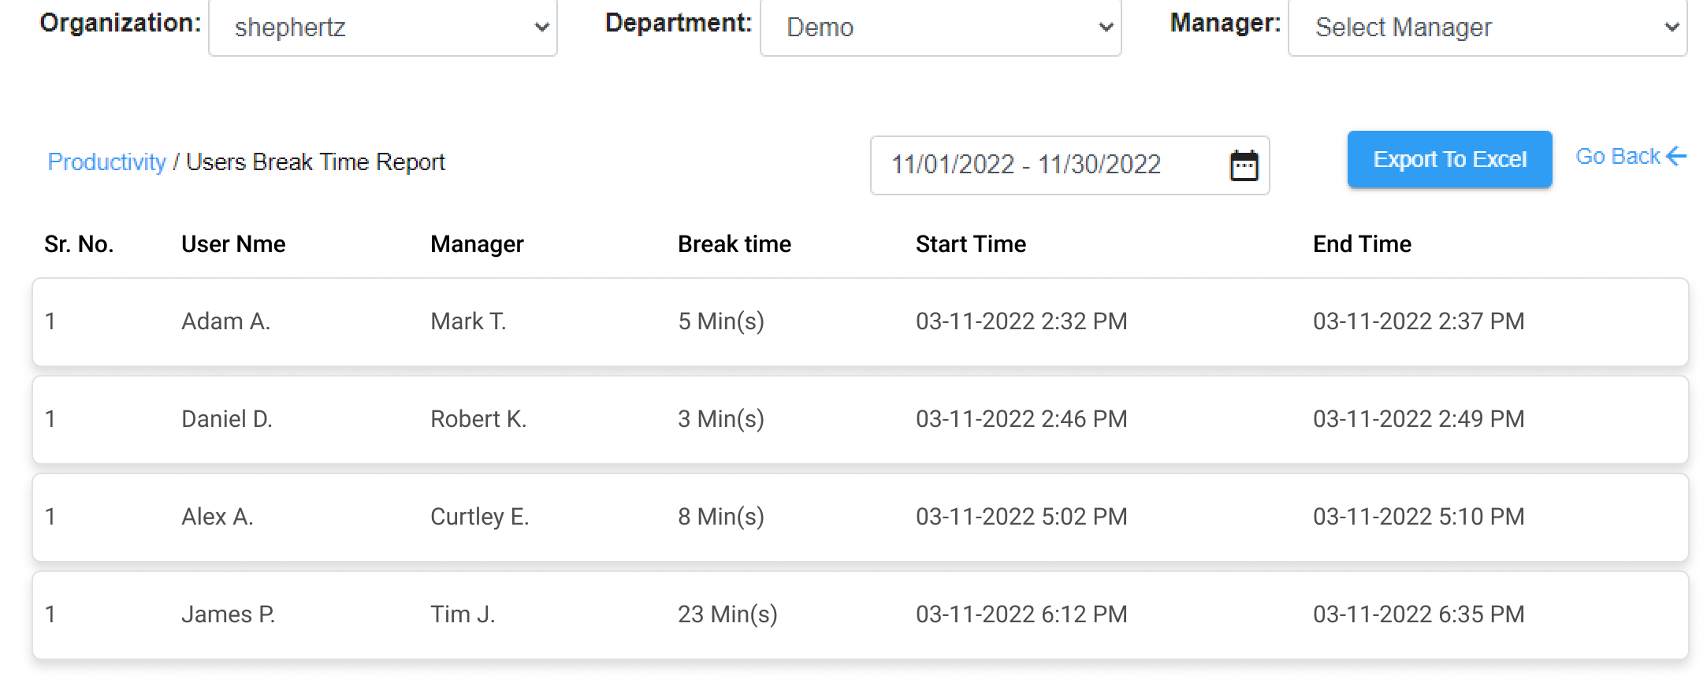Select user name Daniel D.
The image size is (1707, 679).
(x=227, y=419)
